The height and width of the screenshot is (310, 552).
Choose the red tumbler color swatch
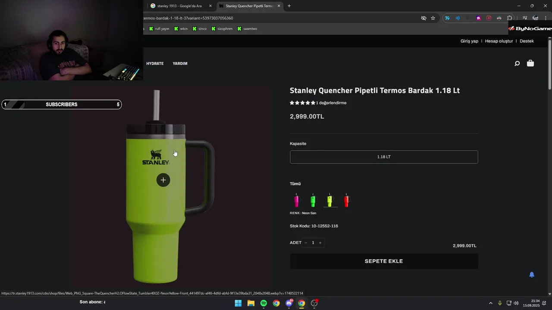click(x=346, y=200)
